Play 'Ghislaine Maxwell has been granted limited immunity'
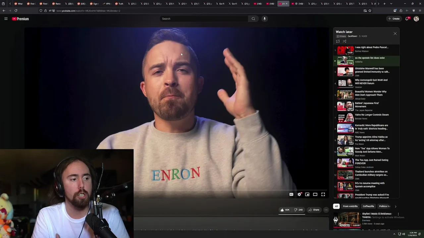This screenshot has width=424, height=238. pyautogui.click(x=366, y=72)
